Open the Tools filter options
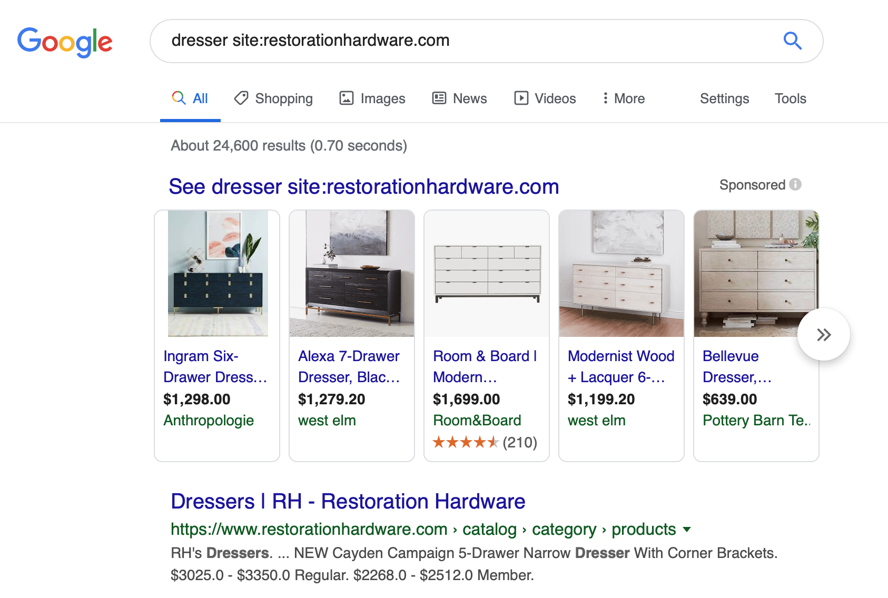The height and width of the screenshot is (598, 888). [790, 98]
